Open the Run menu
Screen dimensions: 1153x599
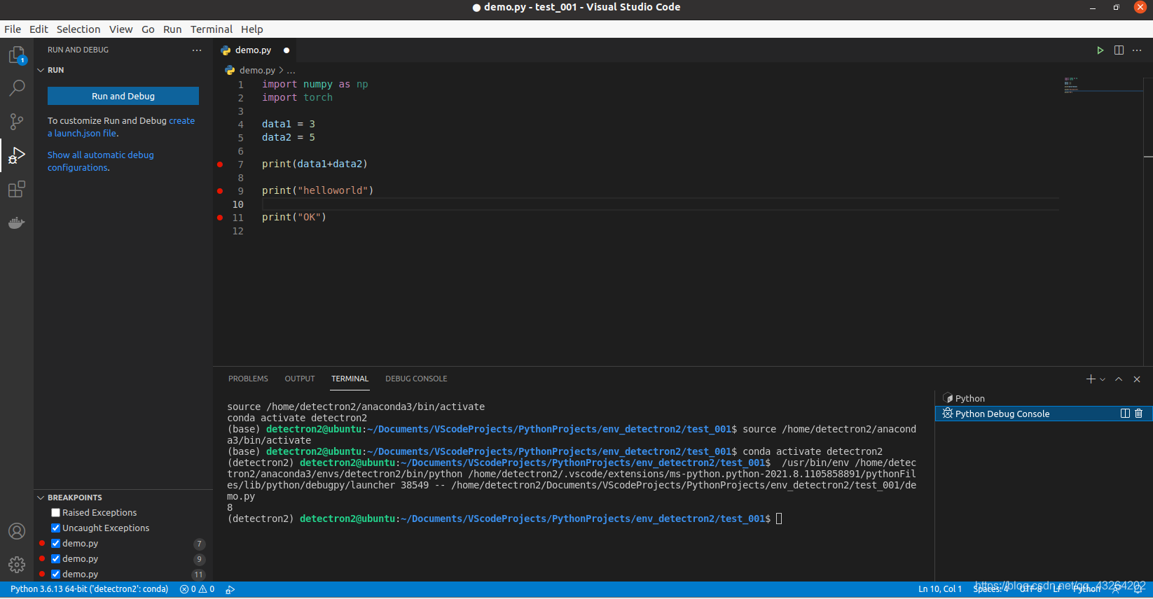pos(172,29)
